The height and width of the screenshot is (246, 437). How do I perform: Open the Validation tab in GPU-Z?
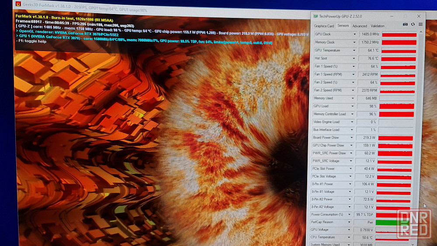click(378, 26)
